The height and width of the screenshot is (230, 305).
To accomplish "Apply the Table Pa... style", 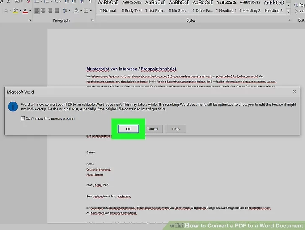I will [203, 7].
